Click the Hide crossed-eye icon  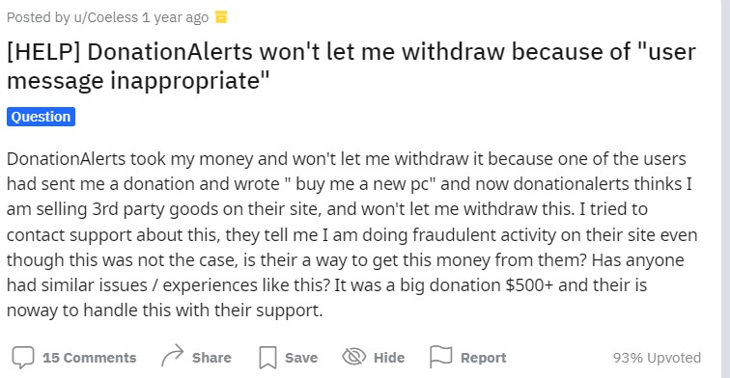pos(354,357)
